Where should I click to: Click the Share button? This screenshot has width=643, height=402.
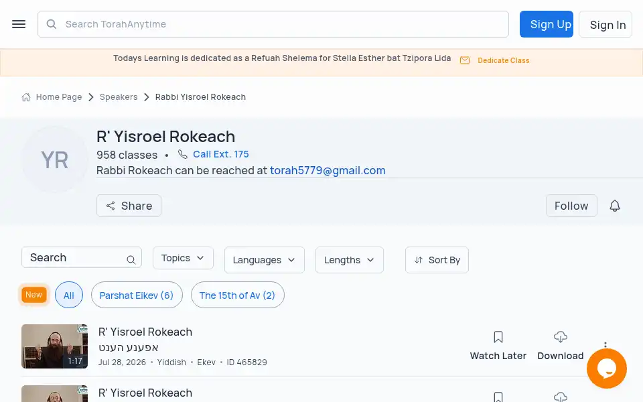point(129,206)
